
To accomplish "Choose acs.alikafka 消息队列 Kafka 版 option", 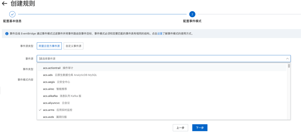I will [162, 96].
